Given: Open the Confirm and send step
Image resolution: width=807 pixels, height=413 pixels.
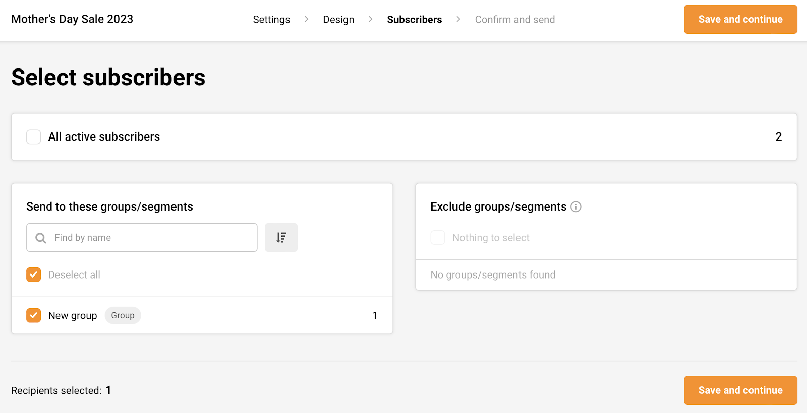Looking at the screenshot, I should click(514, 20).
